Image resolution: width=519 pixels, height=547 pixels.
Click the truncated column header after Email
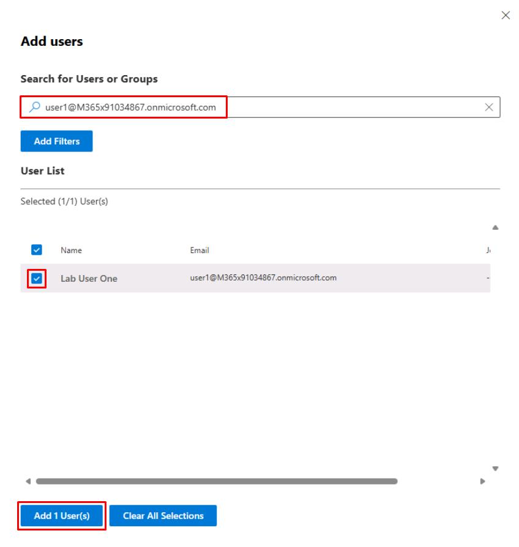click(x=487, y=250)
